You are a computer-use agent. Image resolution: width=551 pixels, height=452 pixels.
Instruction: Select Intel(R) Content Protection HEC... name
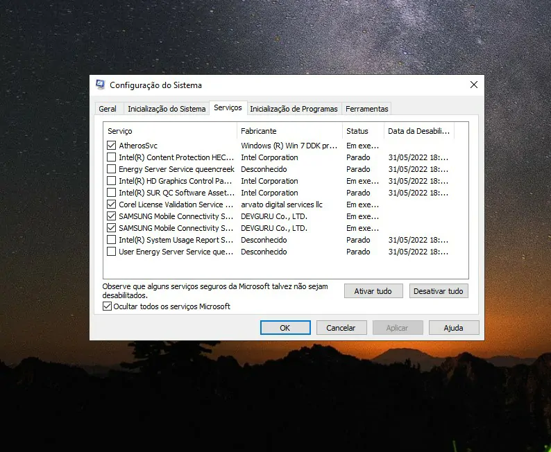click(x=176, y=157)
